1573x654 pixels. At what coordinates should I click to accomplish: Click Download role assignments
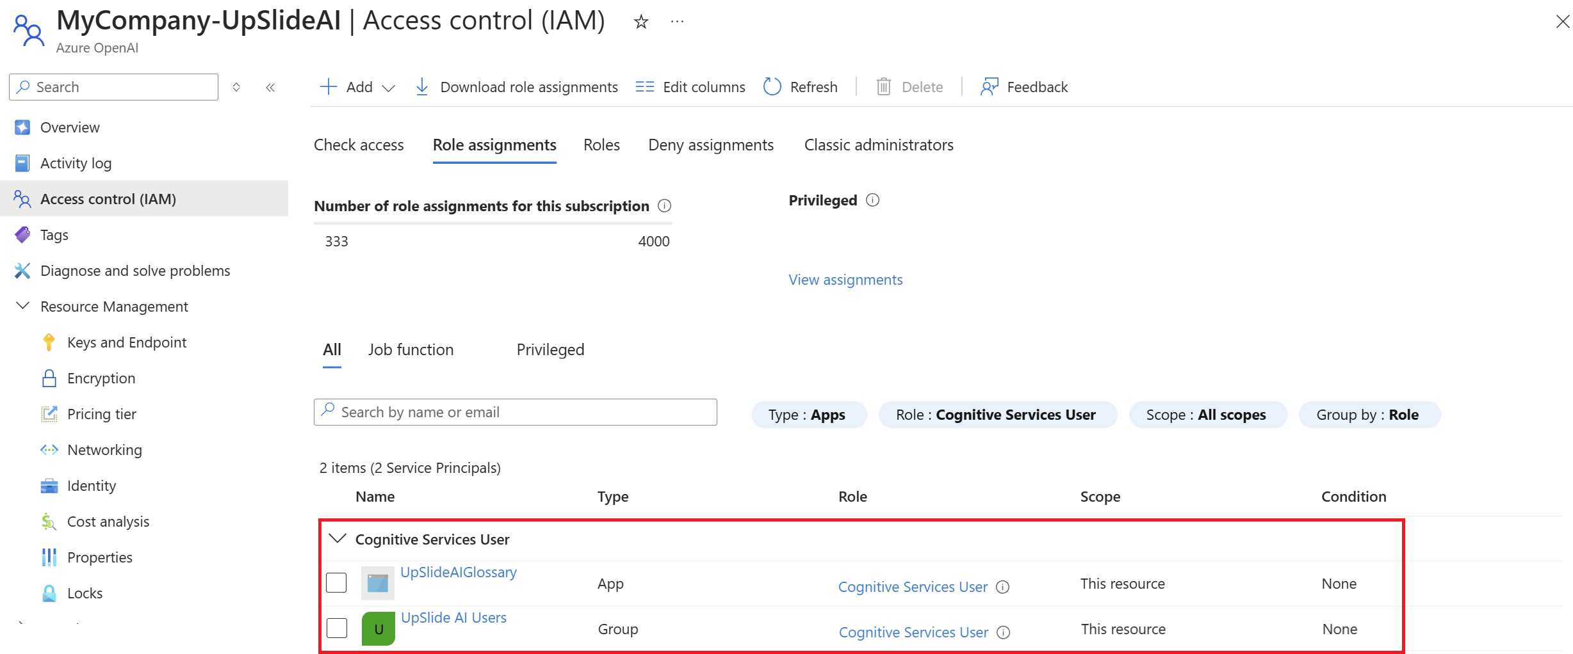coord(516,87)
